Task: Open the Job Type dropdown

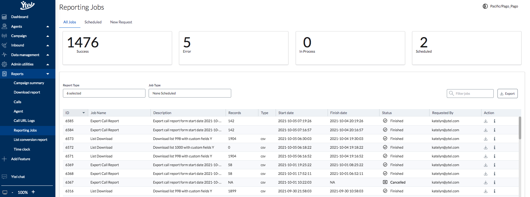Action: [190, 93]
